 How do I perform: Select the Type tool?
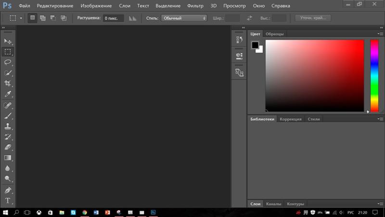(8, 201)
